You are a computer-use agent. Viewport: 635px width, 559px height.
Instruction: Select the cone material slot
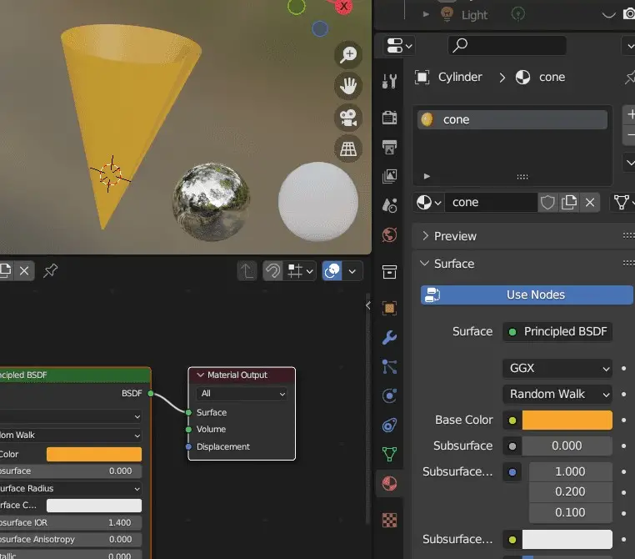[x=512, y=119]
